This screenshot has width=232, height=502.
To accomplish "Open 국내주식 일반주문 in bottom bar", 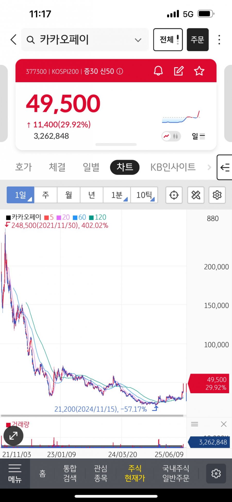I will 176,473.
